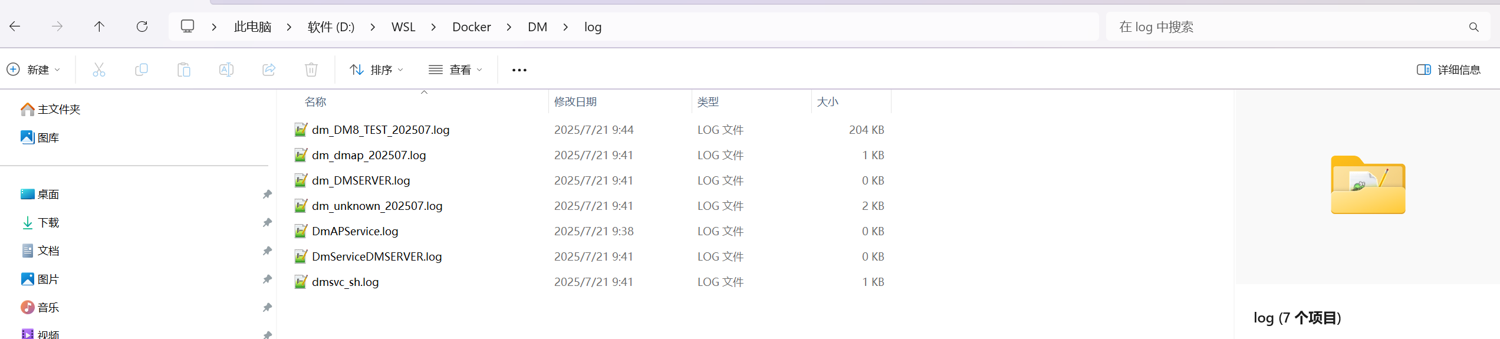This screenshot has height=339, width=1500.
Task: Go forward in navigation history
Action: 57,27
